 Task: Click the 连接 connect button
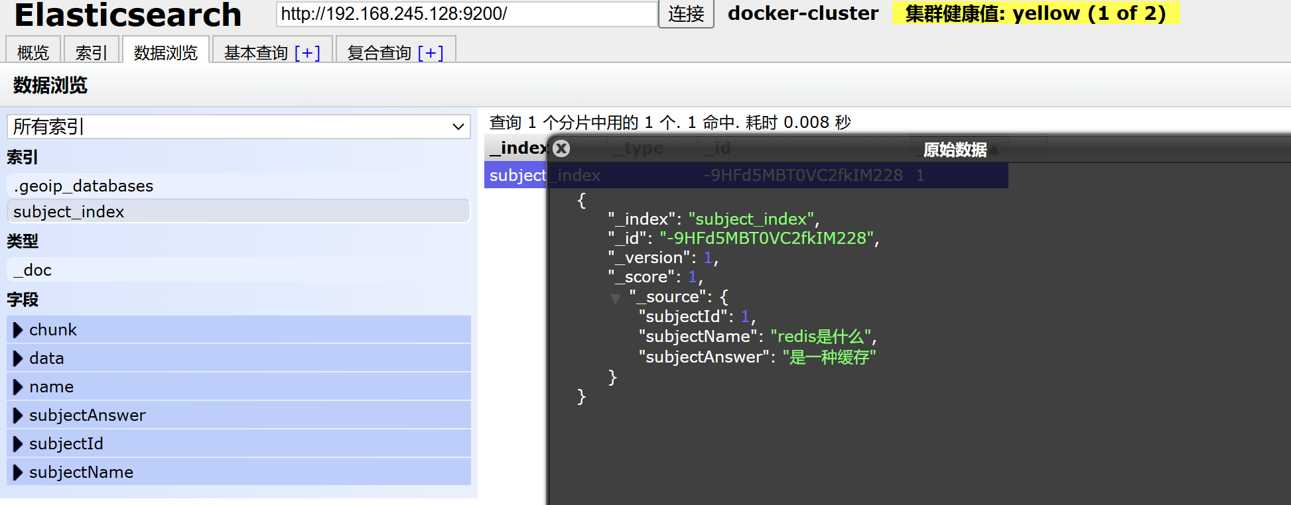[686, 14]
